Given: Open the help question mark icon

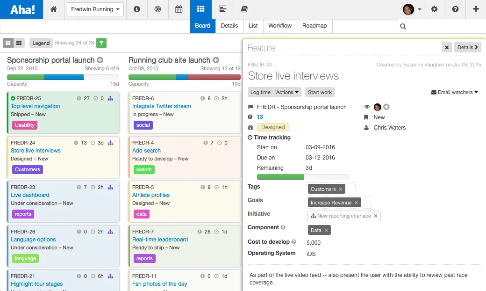Looking at the screenshot, I should (455, 9).
